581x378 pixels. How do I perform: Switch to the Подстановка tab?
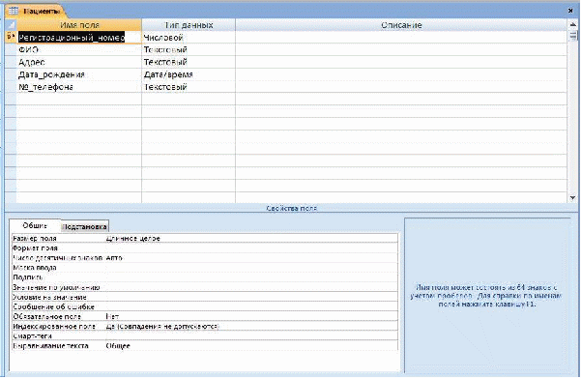click(84, 227)
